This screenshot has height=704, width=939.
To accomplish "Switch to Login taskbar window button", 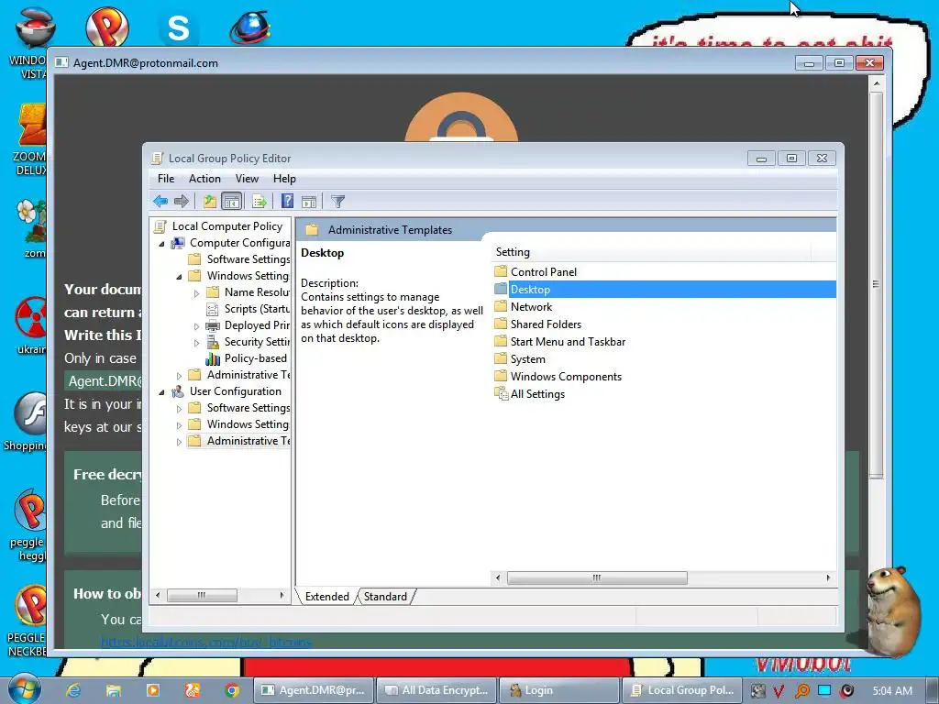I will [x=559, y=690].
